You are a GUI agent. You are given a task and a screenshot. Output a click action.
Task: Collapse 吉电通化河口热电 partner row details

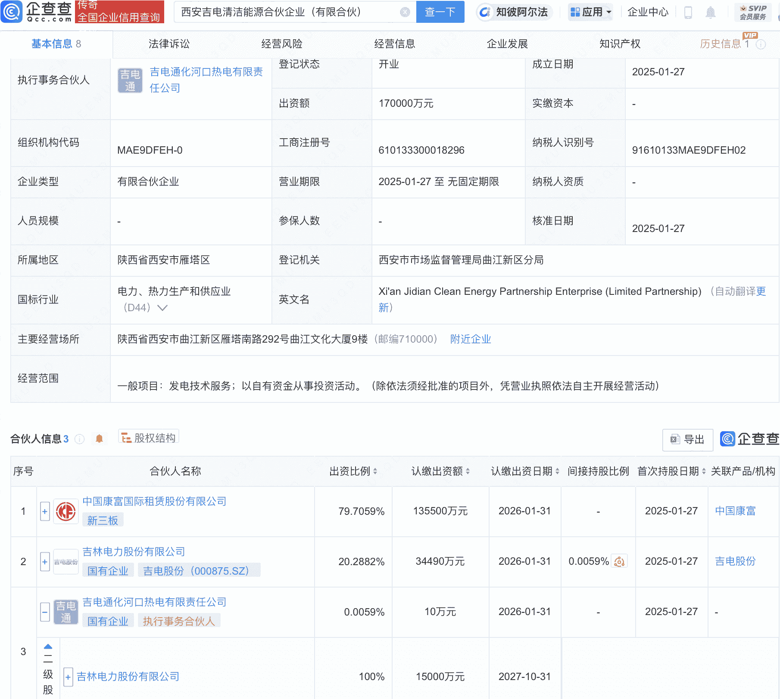click(44, 612)
